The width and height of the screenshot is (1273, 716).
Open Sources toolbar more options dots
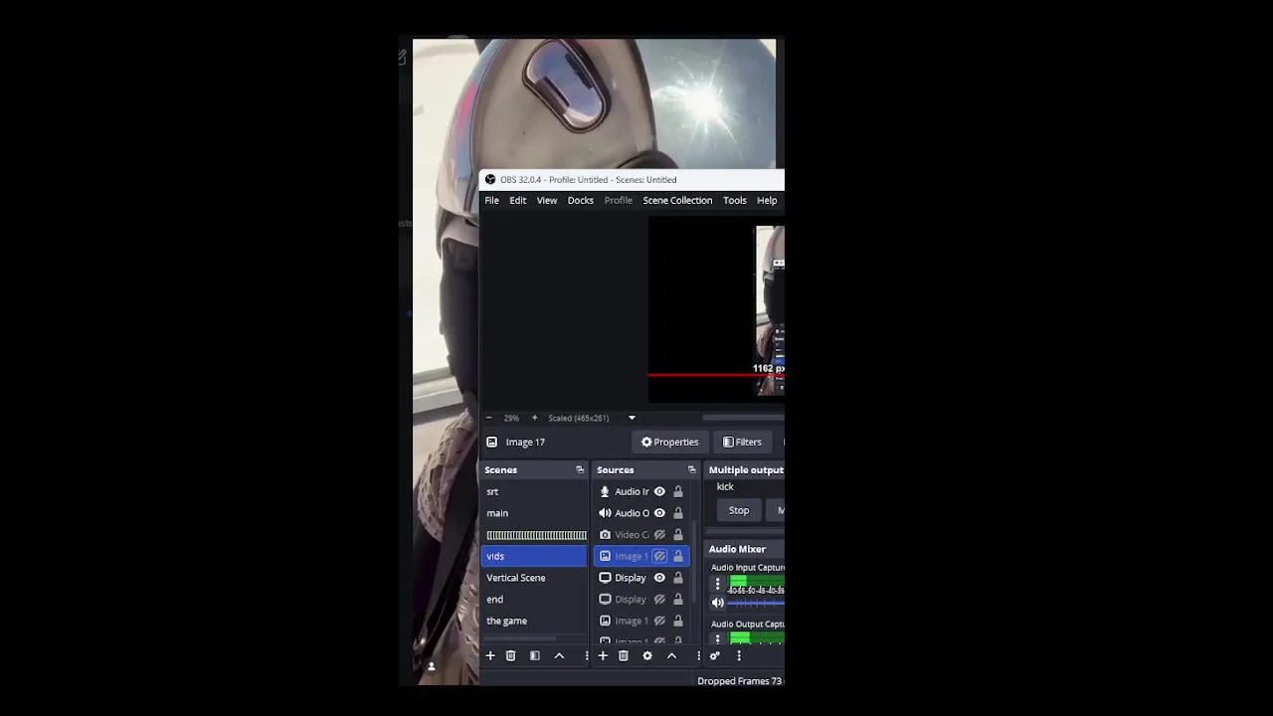click(x=698, y=655)
